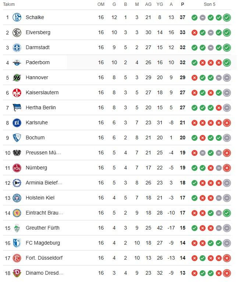Image resolution: width=246 pixels, height=282 pixels.
Task: Click the Karlsruhe KSC badge
Action: tap(17, 122)
